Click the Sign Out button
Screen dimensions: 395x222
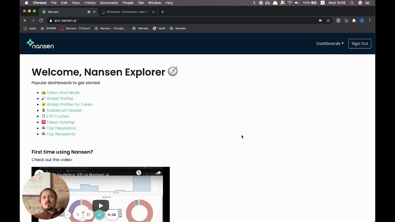pyautogui.click(x=360, y=43)
